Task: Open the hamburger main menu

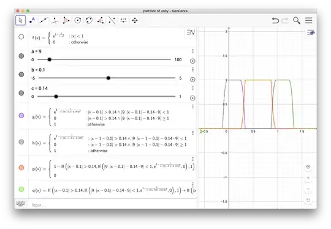Action: click(308, 20)
